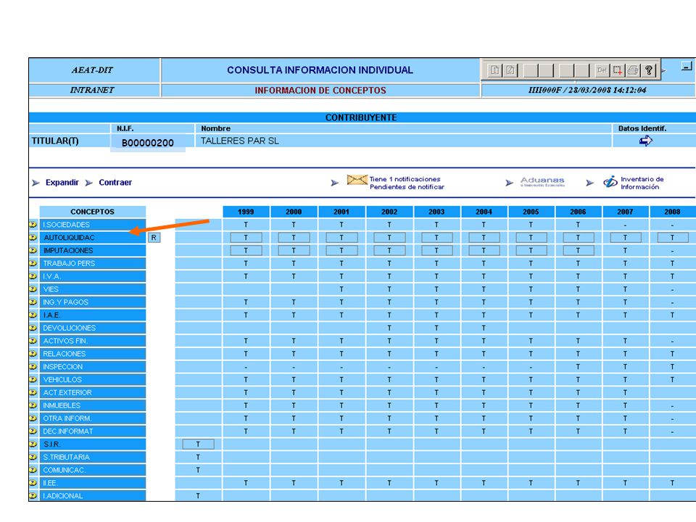Click the yellow icon beside I.SOCIEDADES
The width and height of the screenshot is (696, 522).
click(x=33, y=225)
